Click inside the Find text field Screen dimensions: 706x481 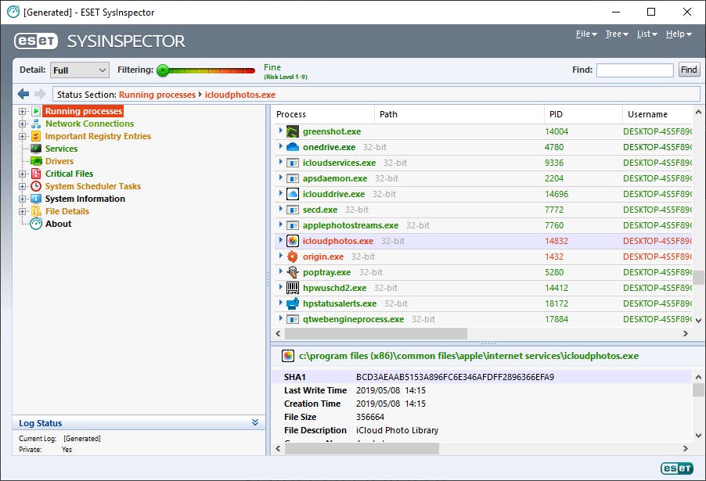coord(634,70)
